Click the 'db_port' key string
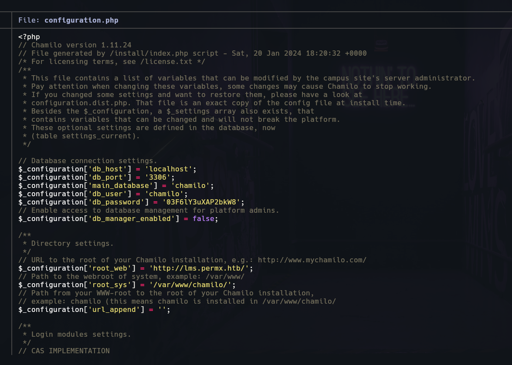The image size is (512, 365). [x=108, y=177]
